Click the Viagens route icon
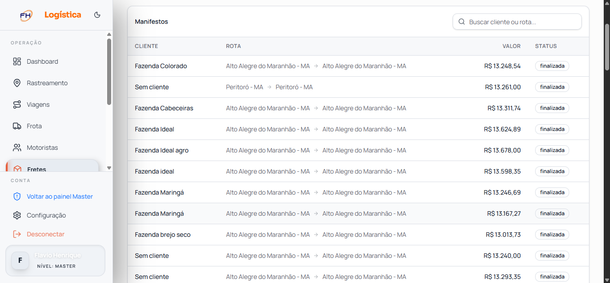610x283 pixels. 17,104
